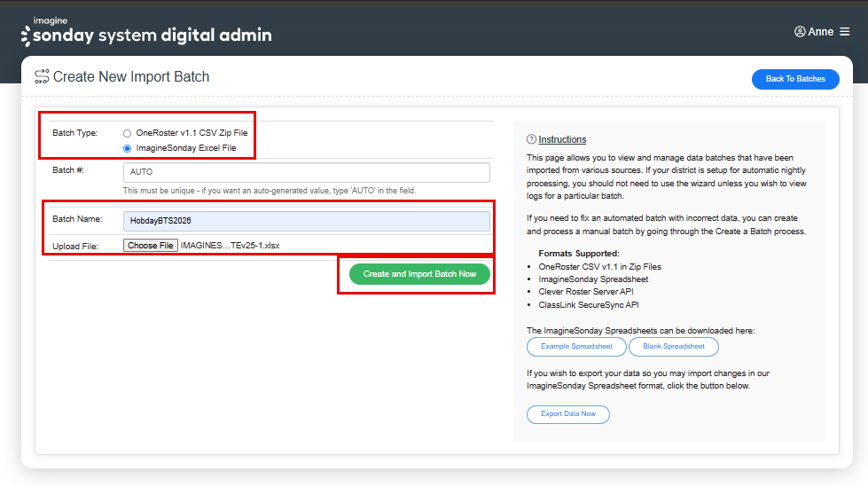This screenshot has height=487, width=868.
Task: Click the Upload File label
Action: 75,246
